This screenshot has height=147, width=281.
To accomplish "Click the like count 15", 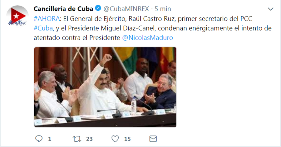I will click(x=127, y=139).
